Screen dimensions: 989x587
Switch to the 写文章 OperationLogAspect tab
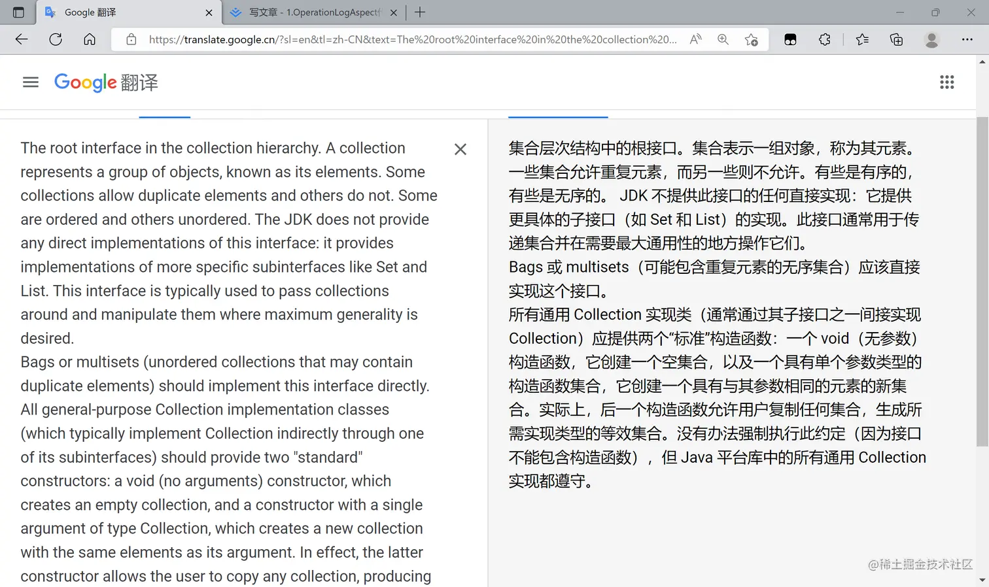(314, 12)
